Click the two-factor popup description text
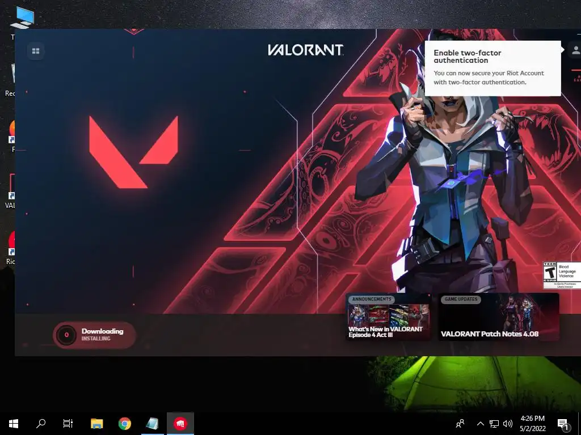The height and width of the screenshot is (435, 581). [x=489, y=78]
